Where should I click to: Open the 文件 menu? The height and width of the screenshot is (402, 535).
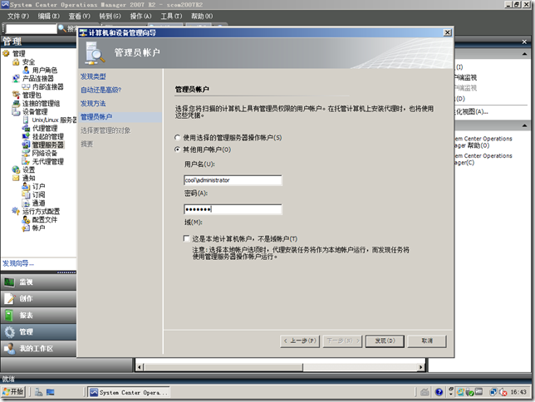17,16
